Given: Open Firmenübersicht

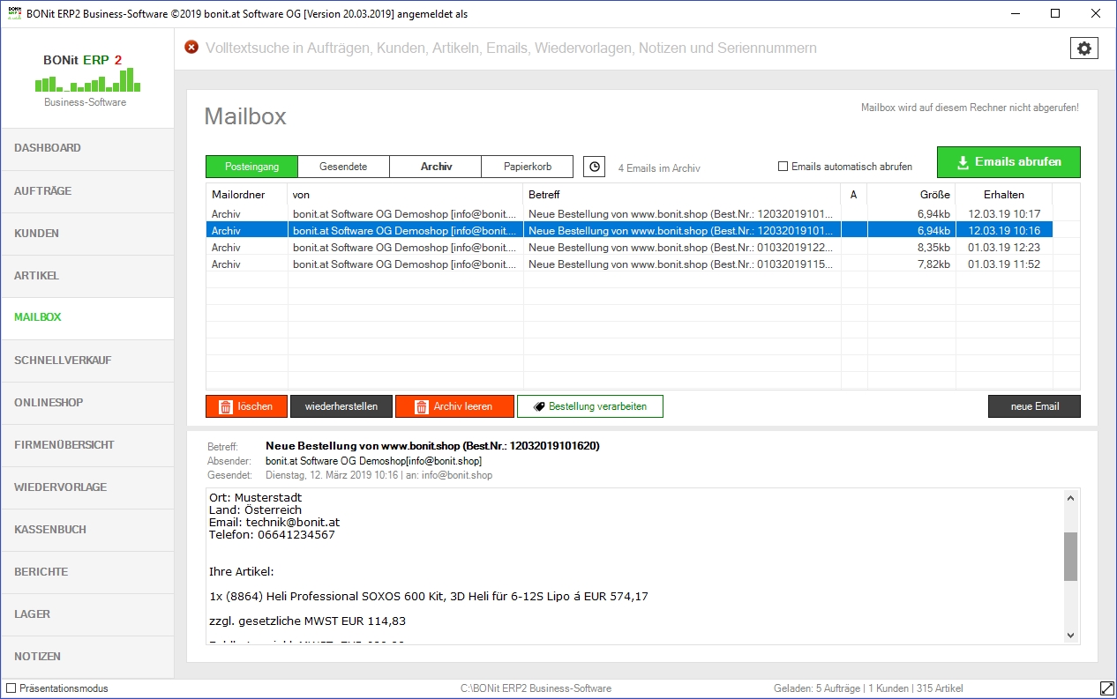Looking at the screenshot, I should pos(86,444).
